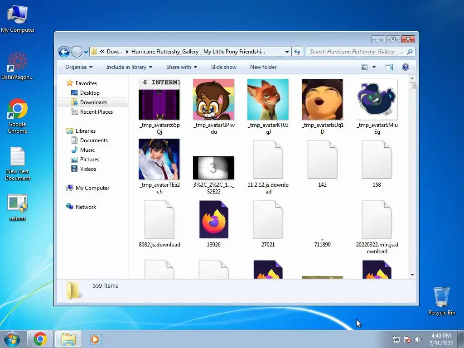This screenshot has width=464, height=348.
Task: Open Documents library
Action: pos(94,140)
